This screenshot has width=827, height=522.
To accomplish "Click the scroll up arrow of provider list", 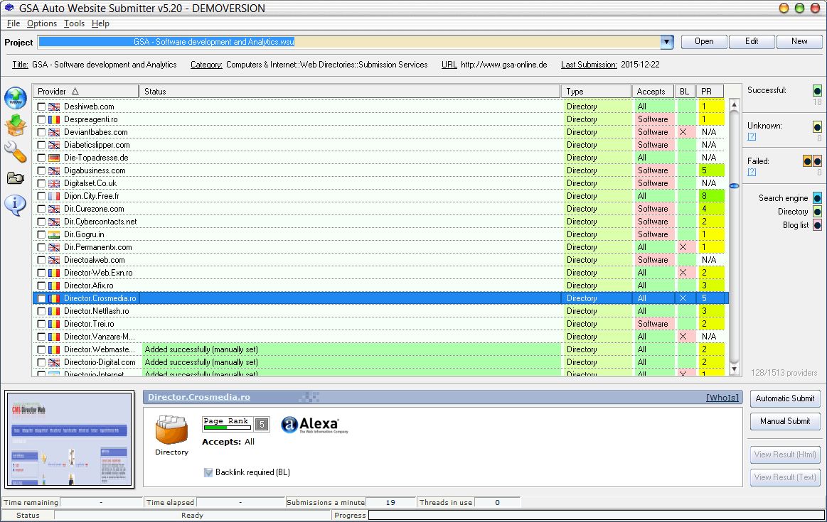I will tap(734, 105).
